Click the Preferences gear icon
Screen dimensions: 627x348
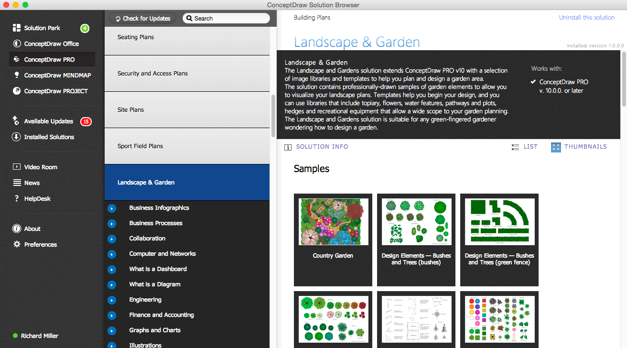[x=17, y=245]
